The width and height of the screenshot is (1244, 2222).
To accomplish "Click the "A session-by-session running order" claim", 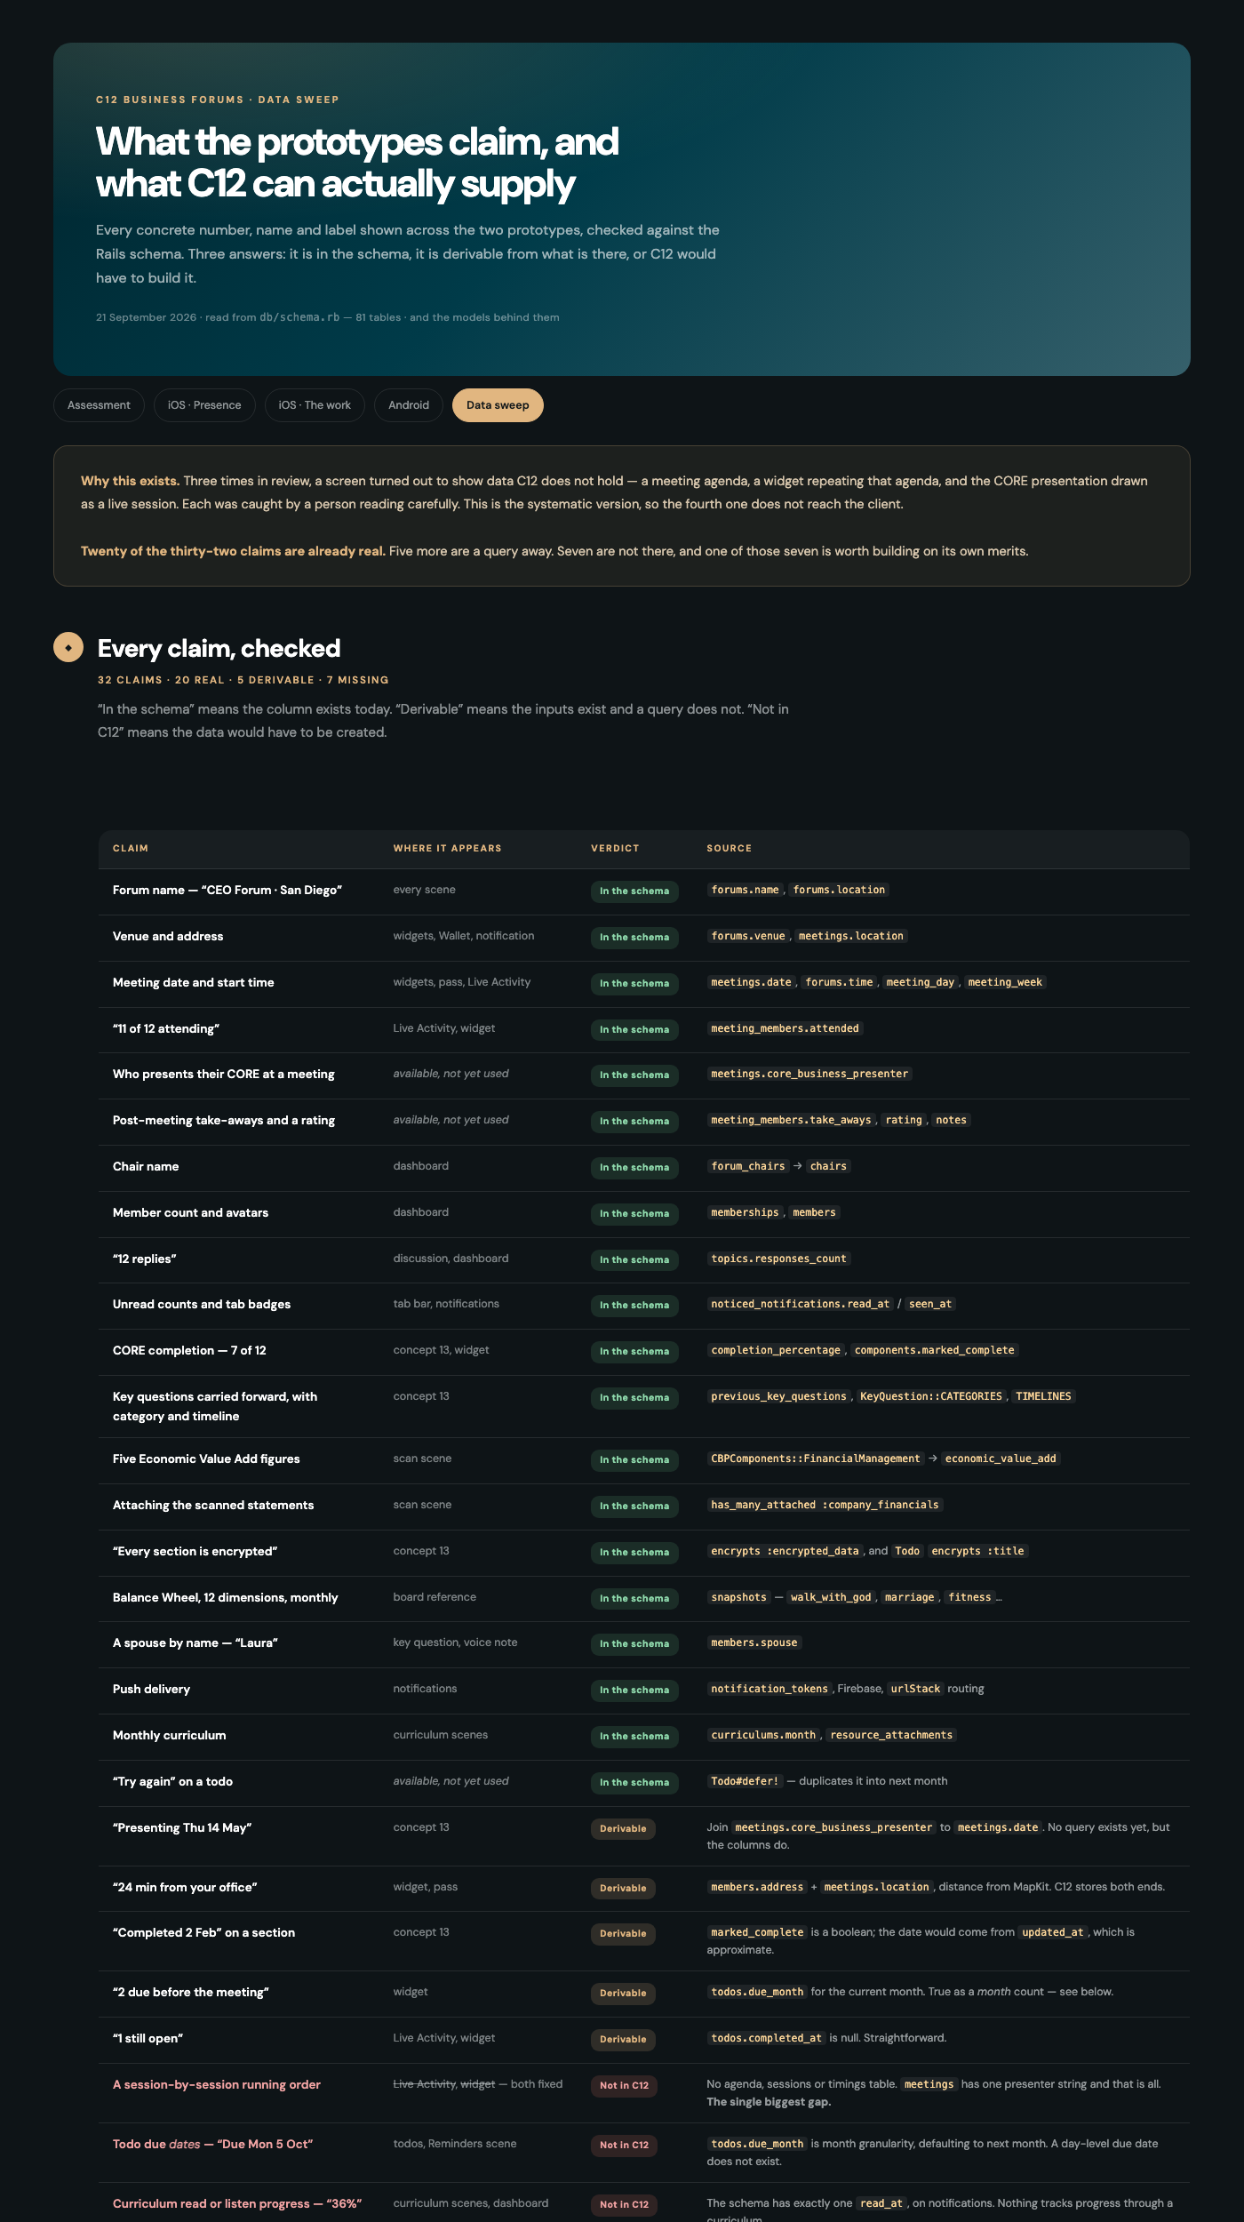I will coord(217,2084).
